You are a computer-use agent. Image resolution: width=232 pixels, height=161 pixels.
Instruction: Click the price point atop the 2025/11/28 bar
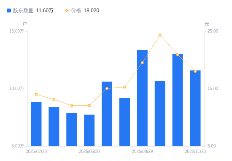click(195, 71)
